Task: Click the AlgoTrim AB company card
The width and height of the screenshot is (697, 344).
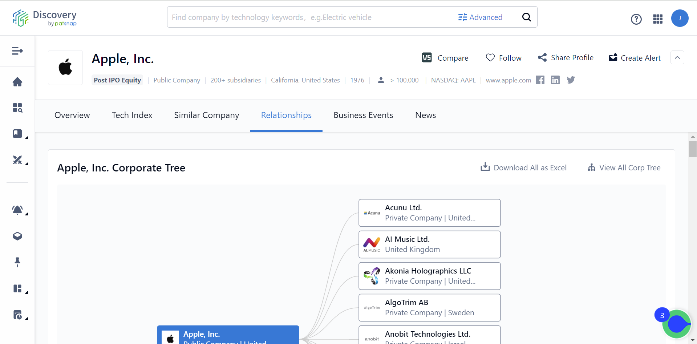Action: pyautogui.click(x=429, y=307)
